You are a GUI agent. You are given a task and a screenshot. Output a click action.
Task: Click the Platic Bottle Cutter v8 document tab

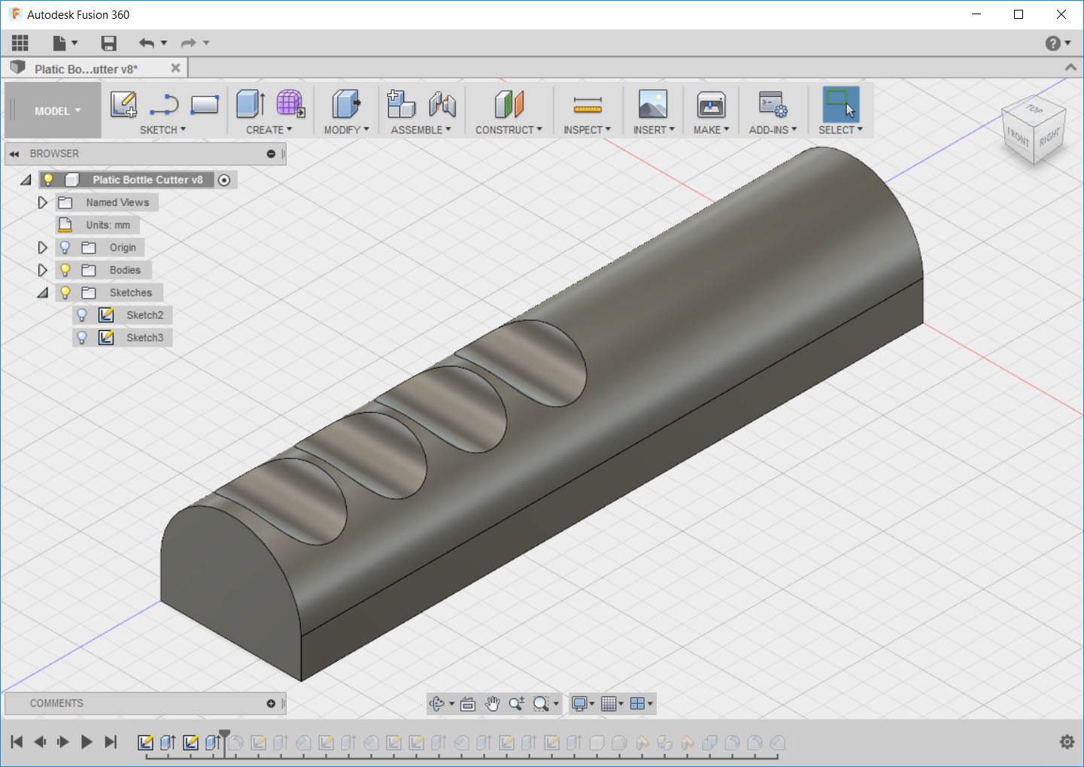(x=83, y=68)
